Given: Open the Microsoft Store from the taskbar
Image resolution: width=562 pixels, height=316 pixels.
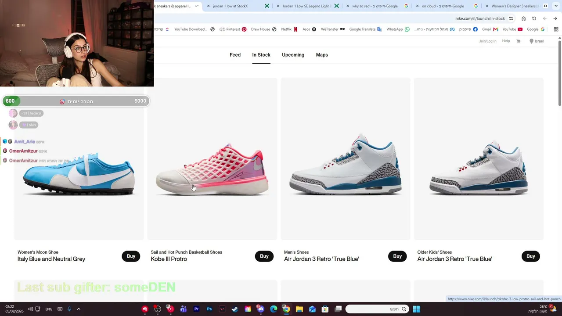Looking at the screenshot, I should coord(325,309).
